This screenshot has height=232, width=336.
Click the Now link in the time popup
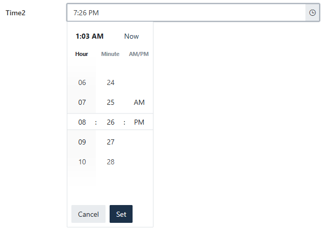coord(132,36)
